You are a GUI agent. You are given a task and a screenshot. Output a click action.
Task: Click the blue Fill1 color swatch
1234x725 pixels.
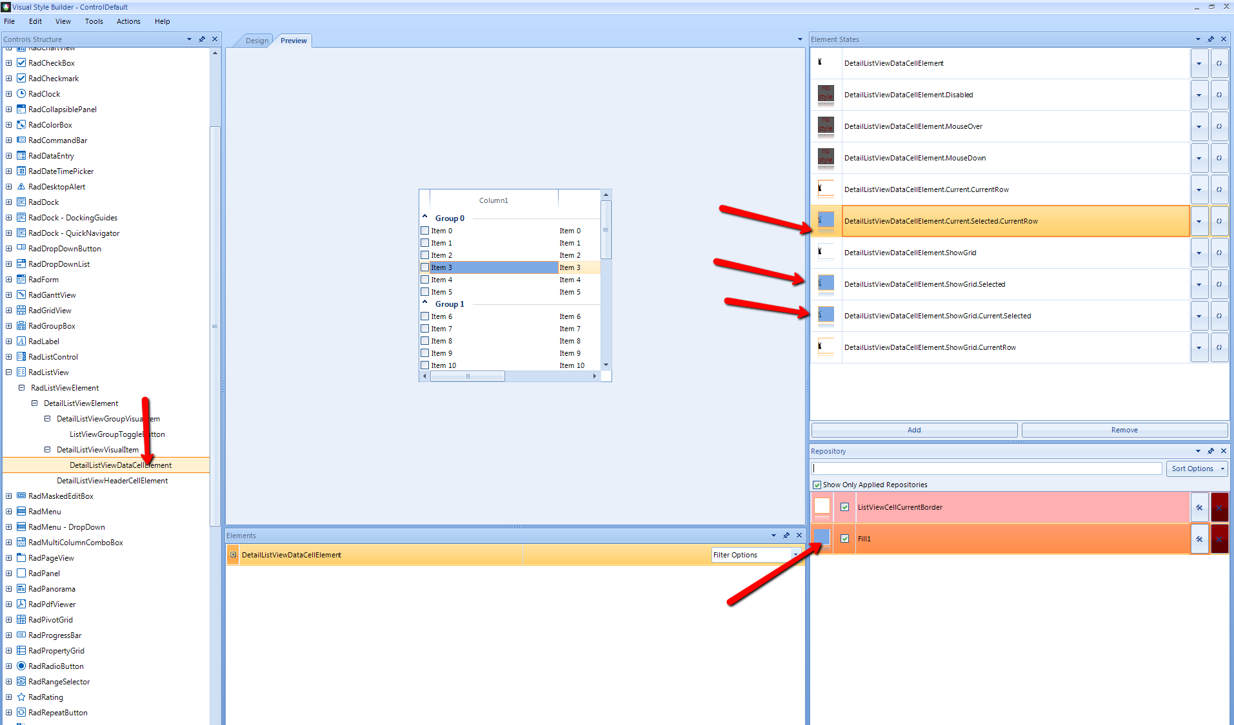point(822,537)
